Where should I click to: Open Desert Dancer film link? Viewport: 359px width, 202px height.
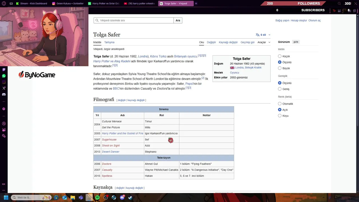pyautogui.click(x=111, y=152)
